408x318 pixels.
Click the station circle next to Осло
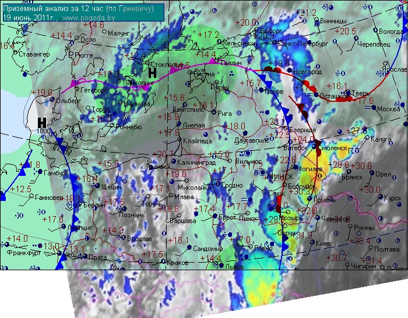[78, 39]
